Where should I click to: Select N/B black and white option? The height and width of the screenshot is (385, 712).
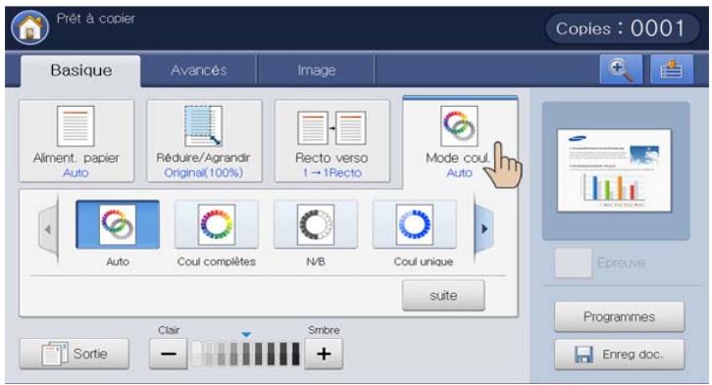[316, 224]
